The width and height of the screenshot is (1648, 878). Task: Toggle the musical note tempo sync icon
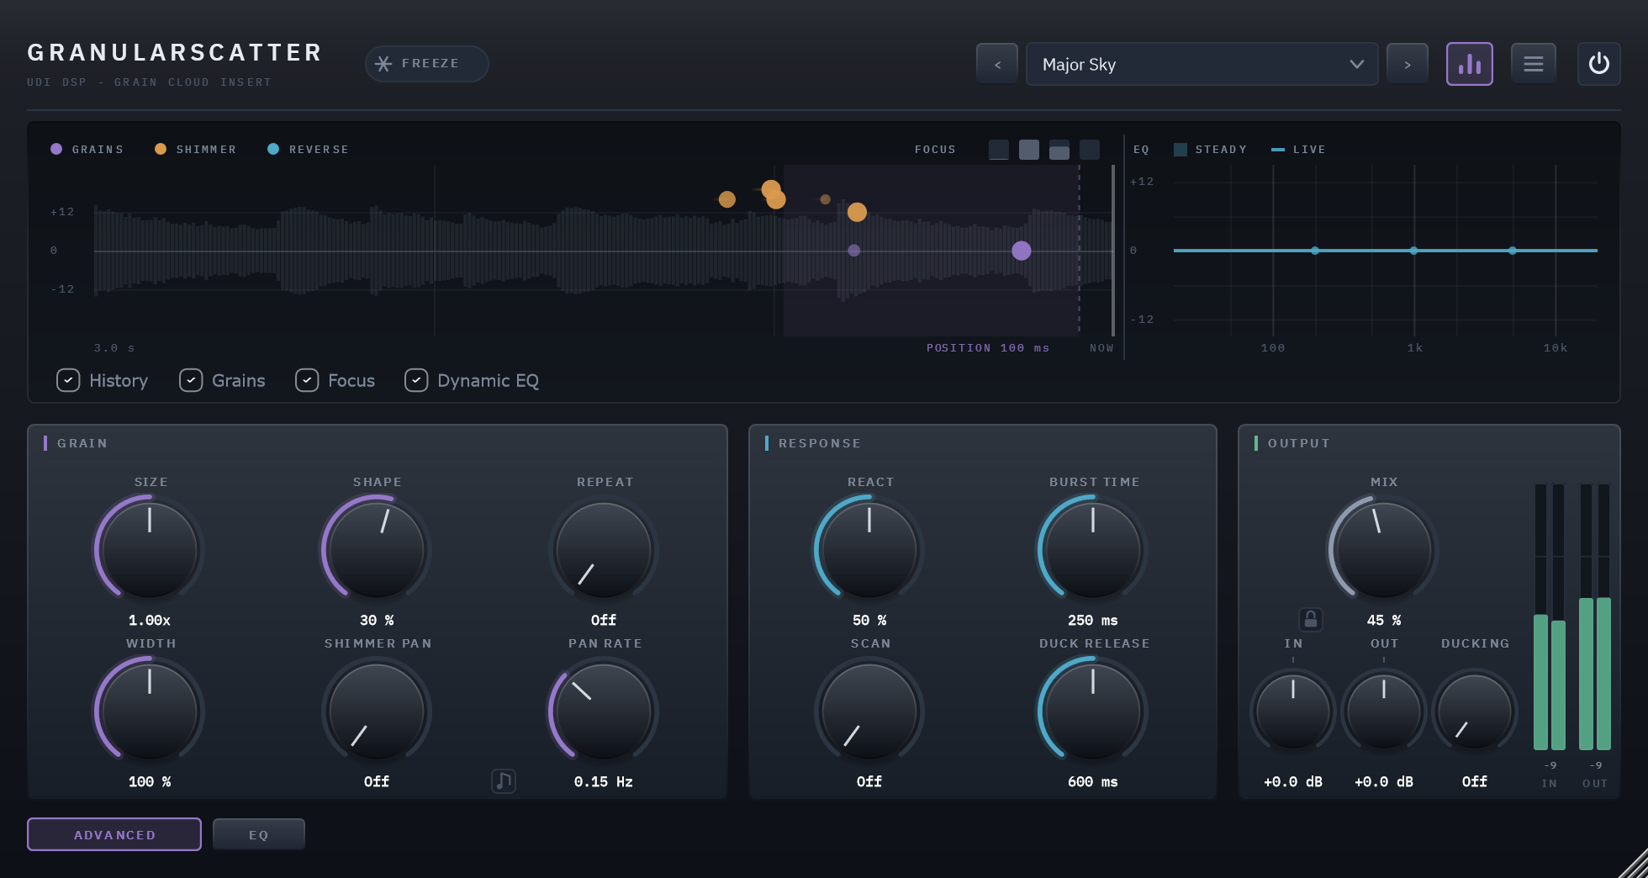(504, 781)
